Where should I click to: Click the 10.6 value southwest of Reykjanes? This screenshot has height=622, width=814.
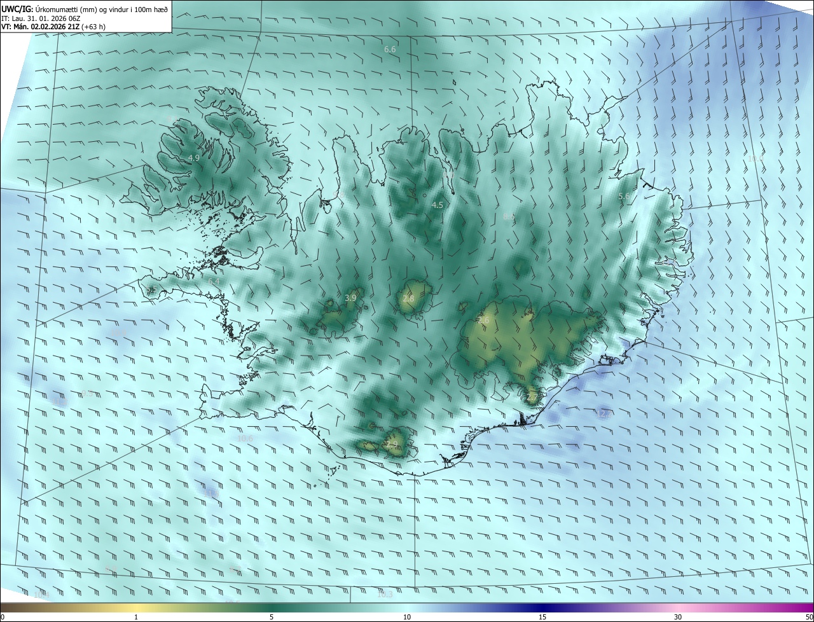pyautogui.click(x=245, y=438)
